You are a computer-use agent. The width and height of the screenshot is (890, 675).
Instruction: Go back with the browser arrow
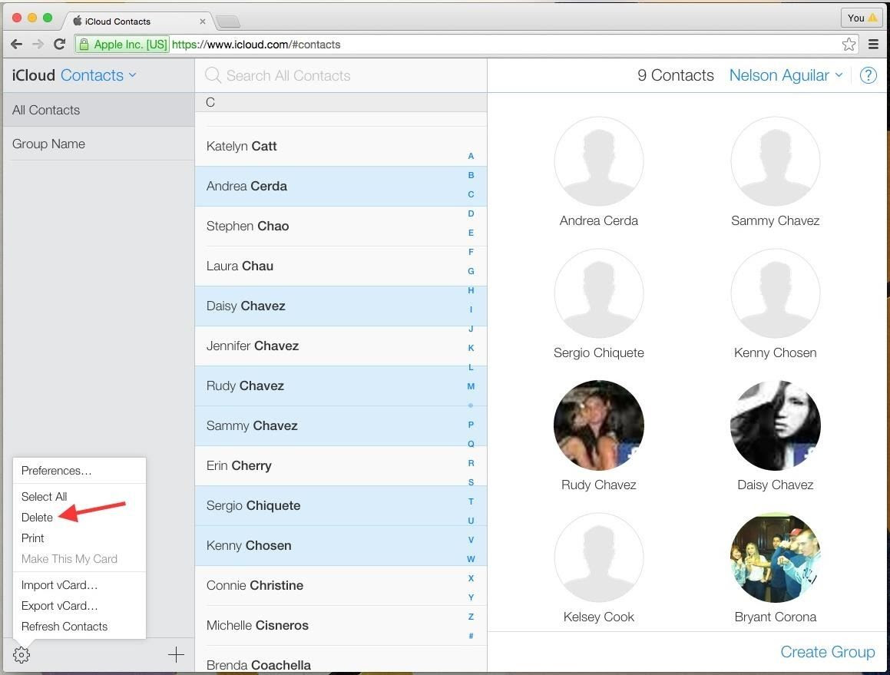click(x=16, y=45)
